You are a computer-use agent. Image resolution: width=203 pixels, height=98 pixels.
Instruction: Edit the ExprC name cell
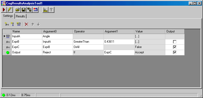27,47
